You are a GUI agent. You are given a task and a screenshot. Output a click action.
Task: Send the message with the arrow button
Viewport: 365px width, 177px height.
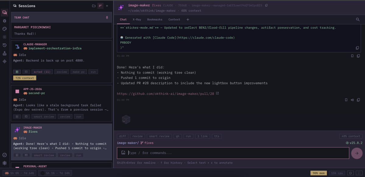click(357, 153)
